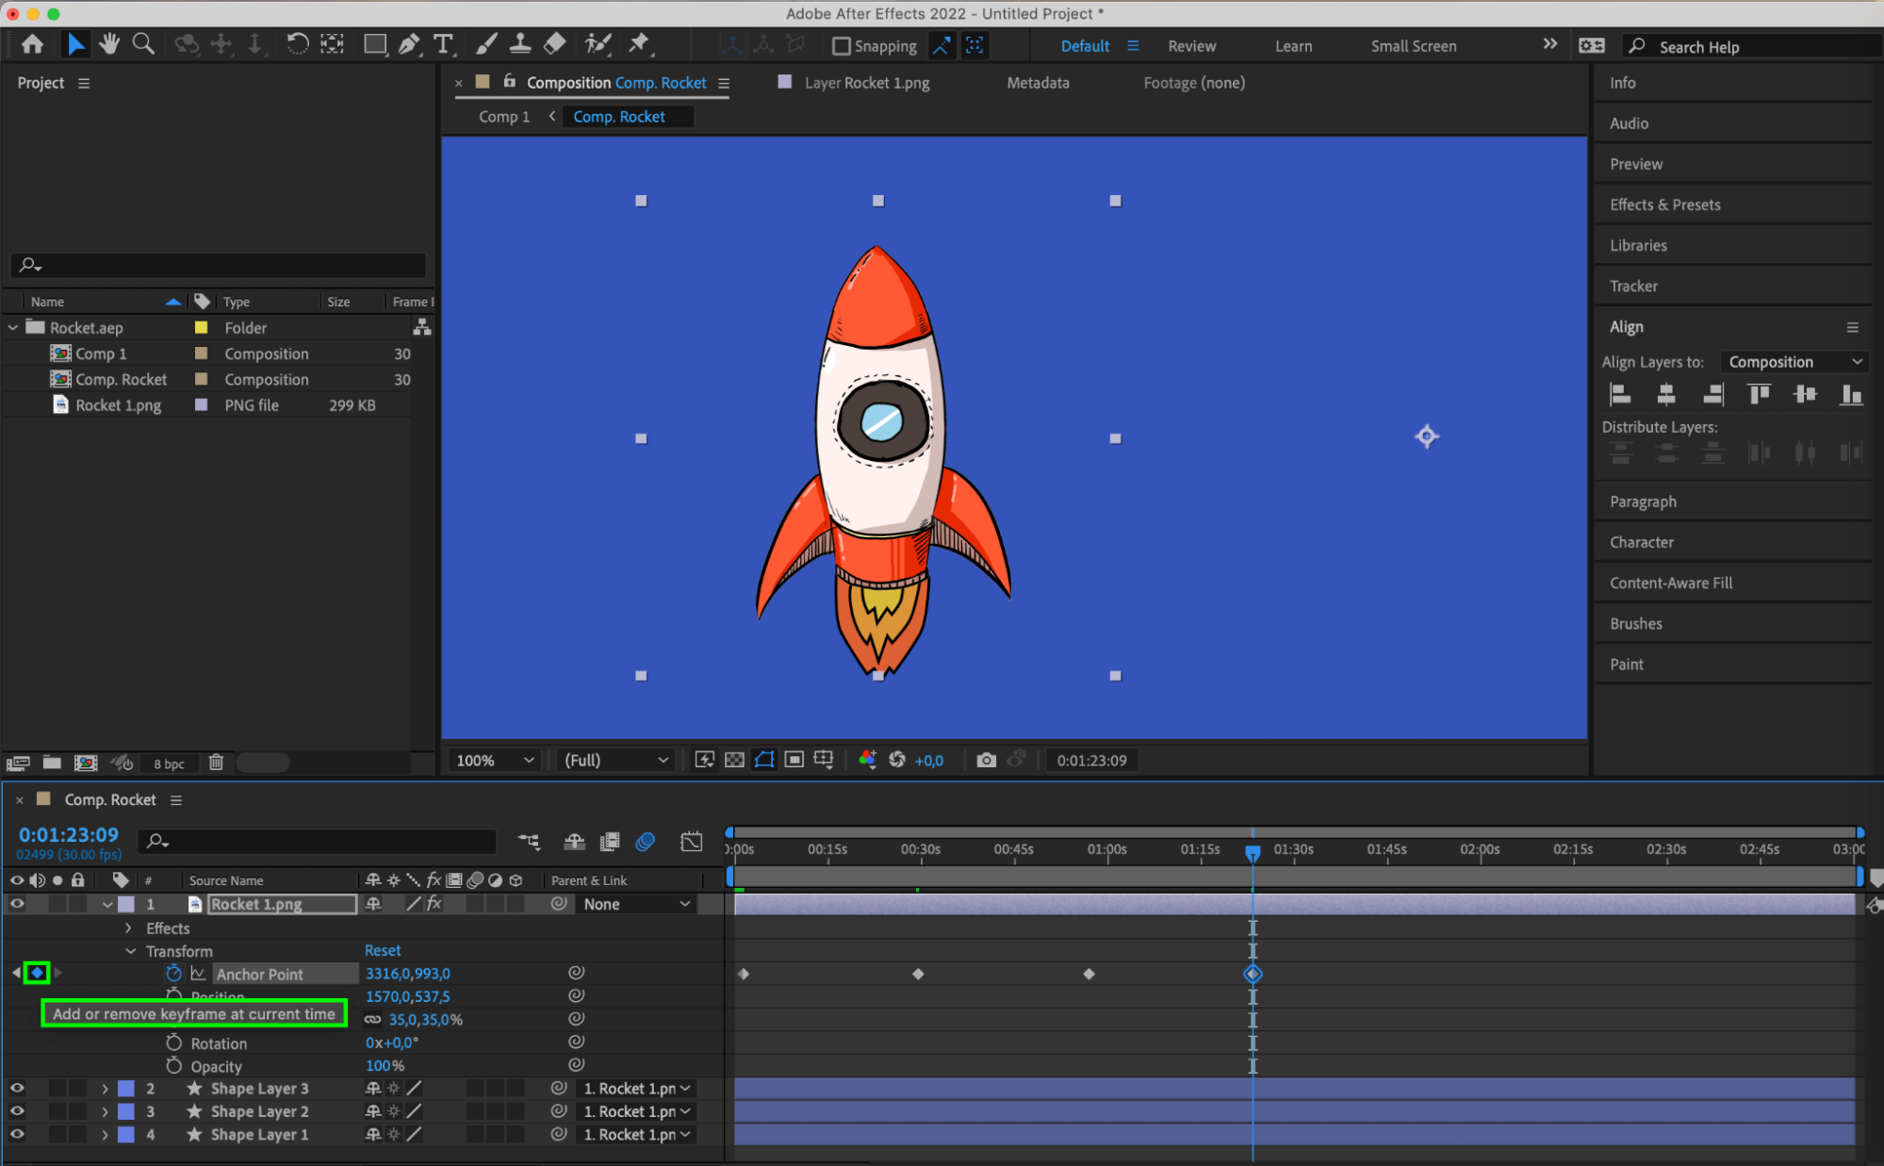Viewport: 1884px width, 1166px height.
Task: Click Anchor Point keyframe at 01:00s
Action: tap(1089, 974)
